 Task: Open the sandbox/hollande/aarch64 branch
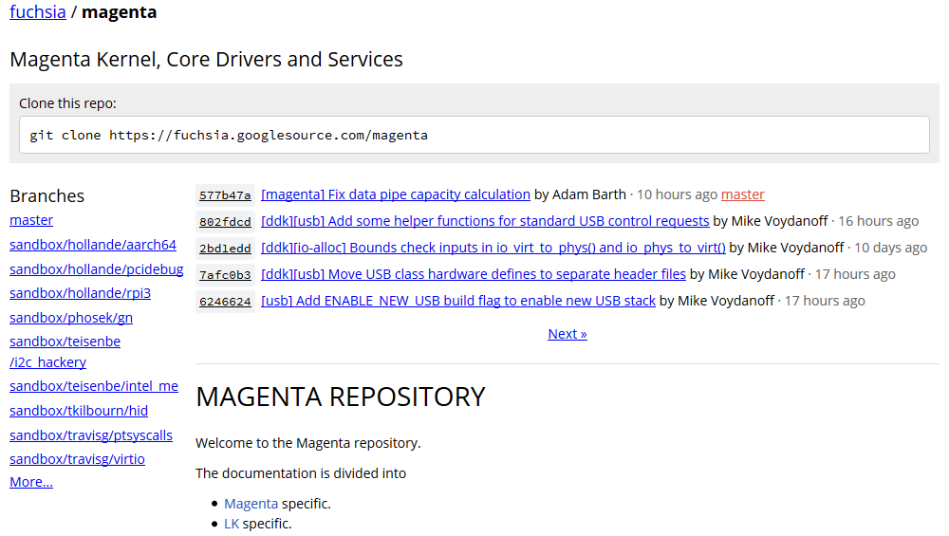[x=93, y=245]
